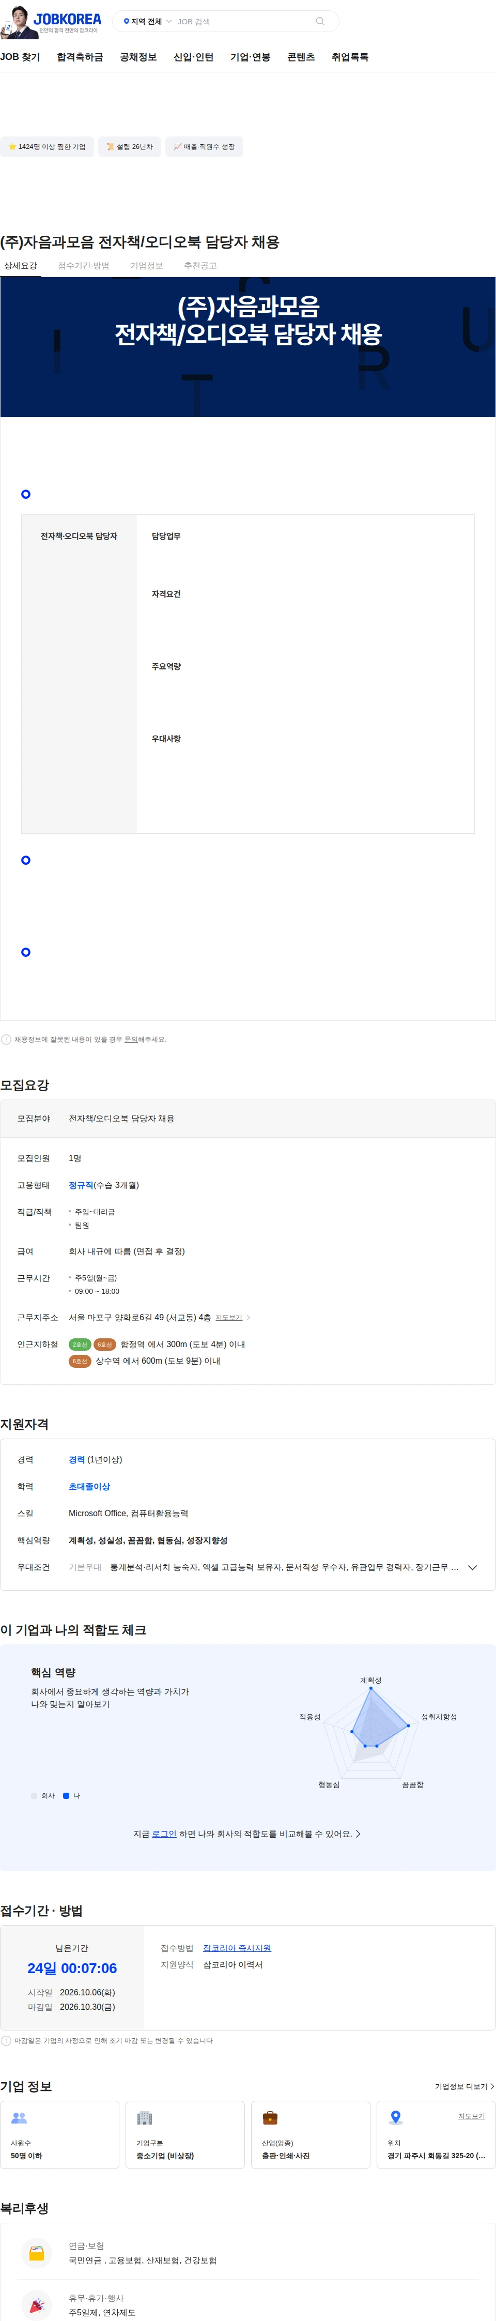Viewport: 496px width, 2321px height.
Task: Click the 위치 map pin icon
Action: [395, 2118]
